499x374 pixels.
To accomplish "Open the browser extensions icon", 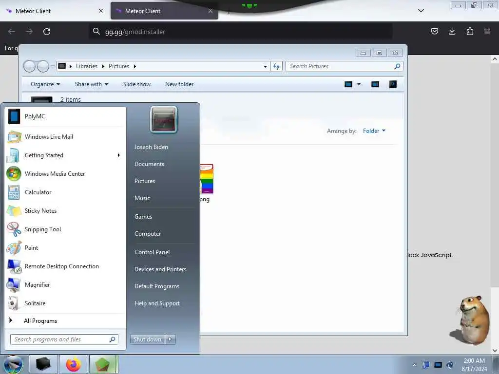I will [x=470, y=31].
